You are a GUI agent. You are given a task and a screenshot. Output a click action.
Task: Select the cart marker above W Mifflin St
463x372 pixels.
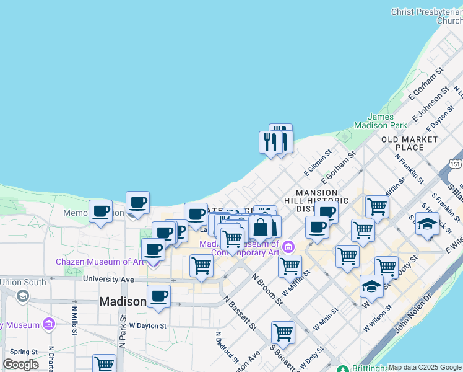290,266
